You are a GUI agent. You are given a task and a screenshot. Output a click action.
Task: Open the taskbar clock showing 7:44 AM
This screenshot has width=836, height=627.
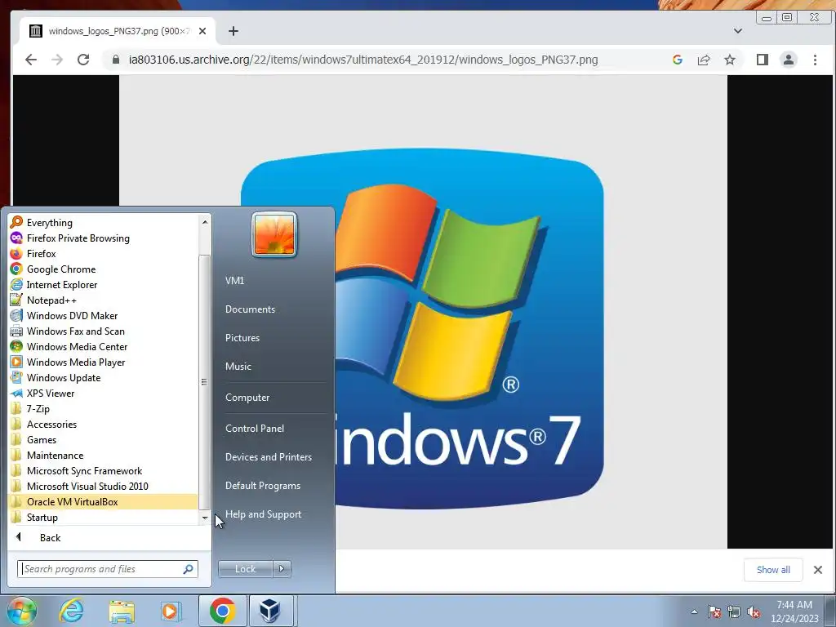[x=794, y=611]
